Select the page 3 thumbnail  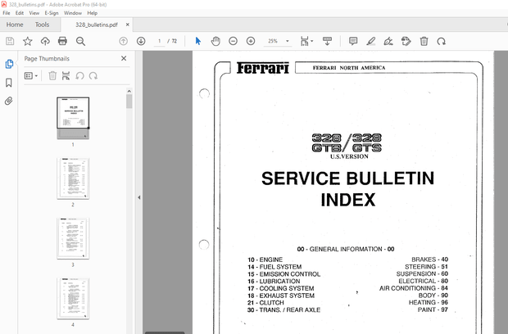point(73,238)
